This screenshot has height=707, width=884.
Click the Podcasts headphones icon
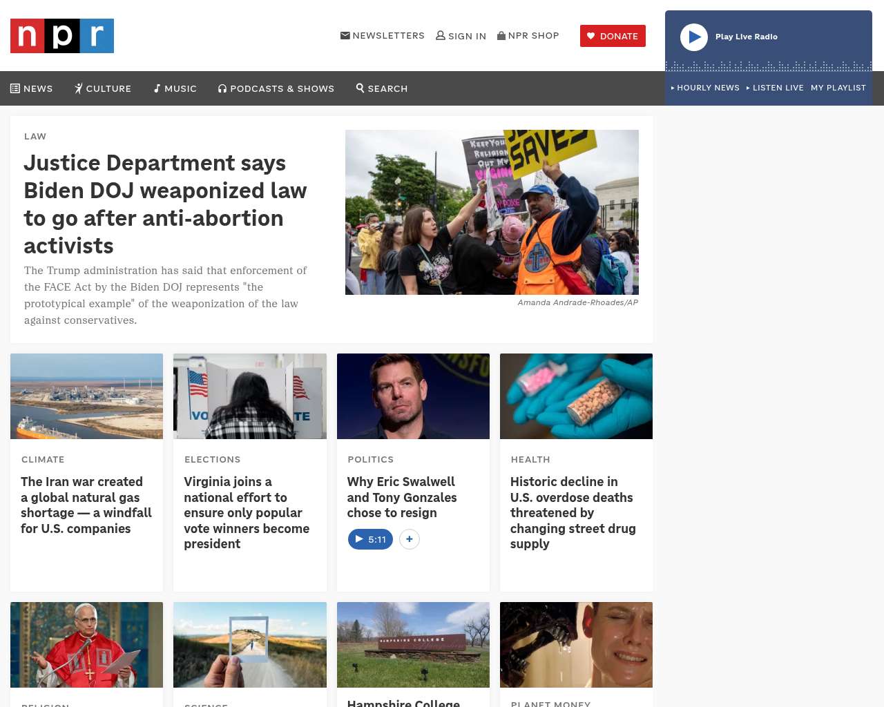tap(222, 88)
